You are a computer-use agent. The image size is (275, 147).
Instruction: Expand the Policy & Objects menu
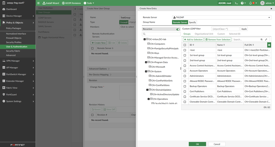(x=18, y=22)
